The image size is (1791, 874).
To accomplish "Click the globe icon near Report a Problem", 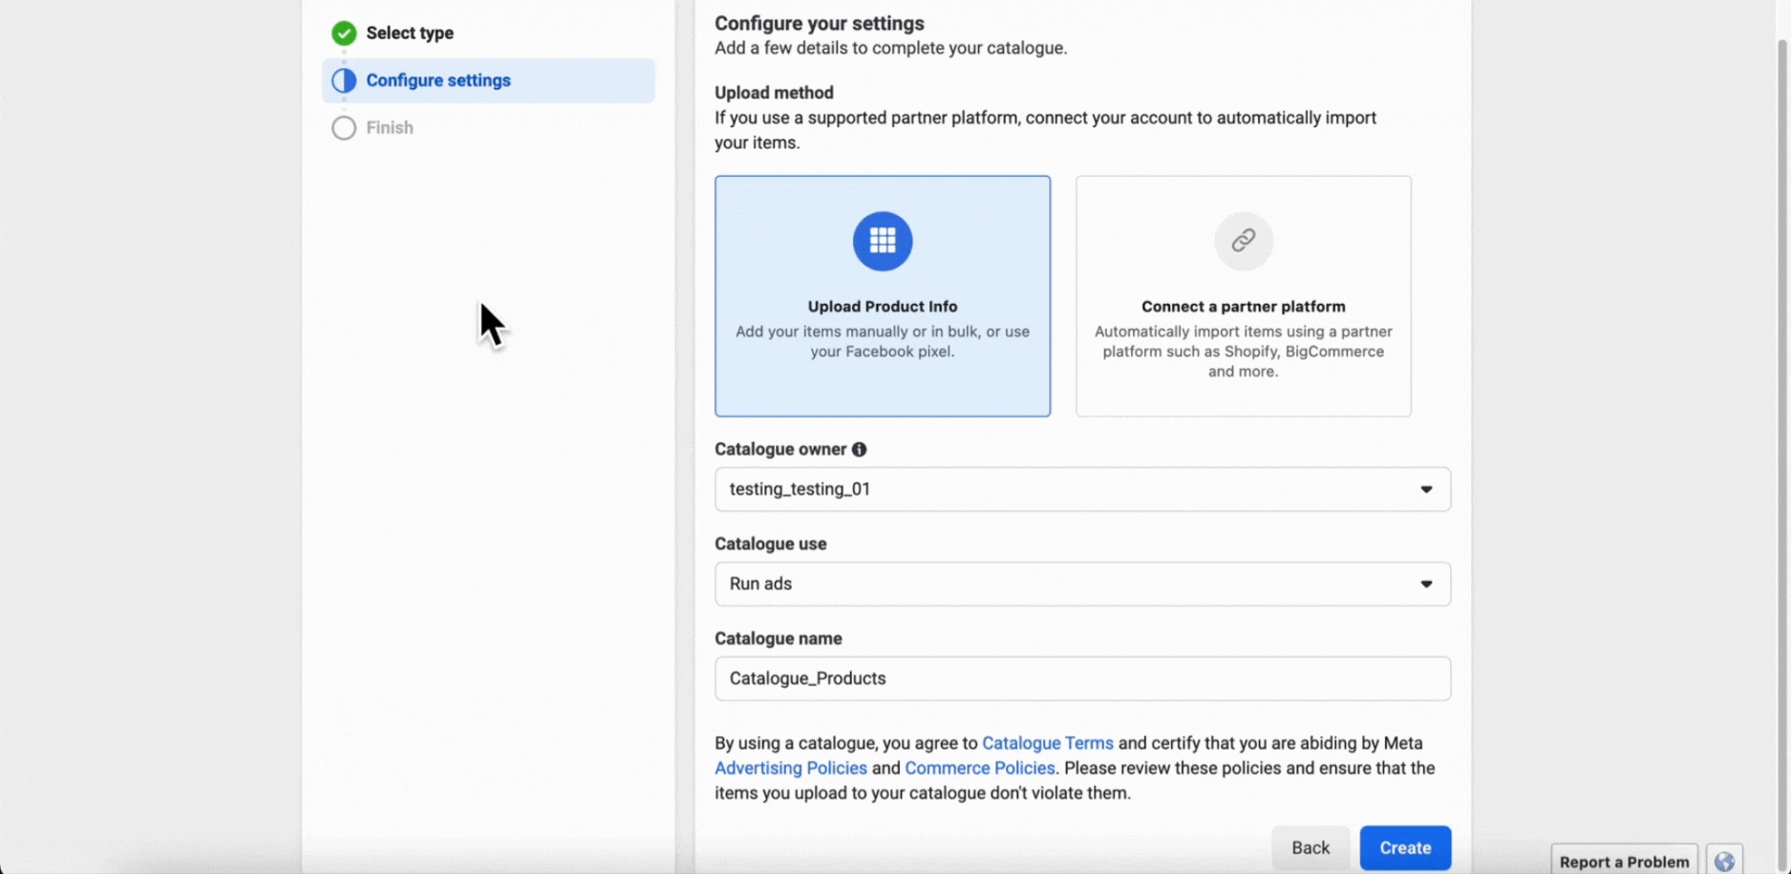I will click(x=1724, y=861).
